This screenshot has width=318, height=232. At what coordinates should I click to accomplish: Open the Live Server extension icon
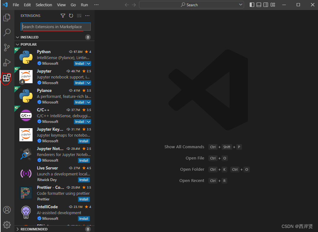pos(26,174)
